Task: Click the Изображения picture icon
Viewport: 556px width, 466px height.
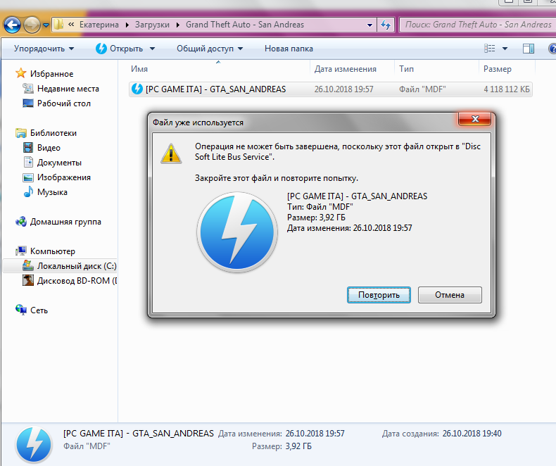Action: click(x=28, y=177)
